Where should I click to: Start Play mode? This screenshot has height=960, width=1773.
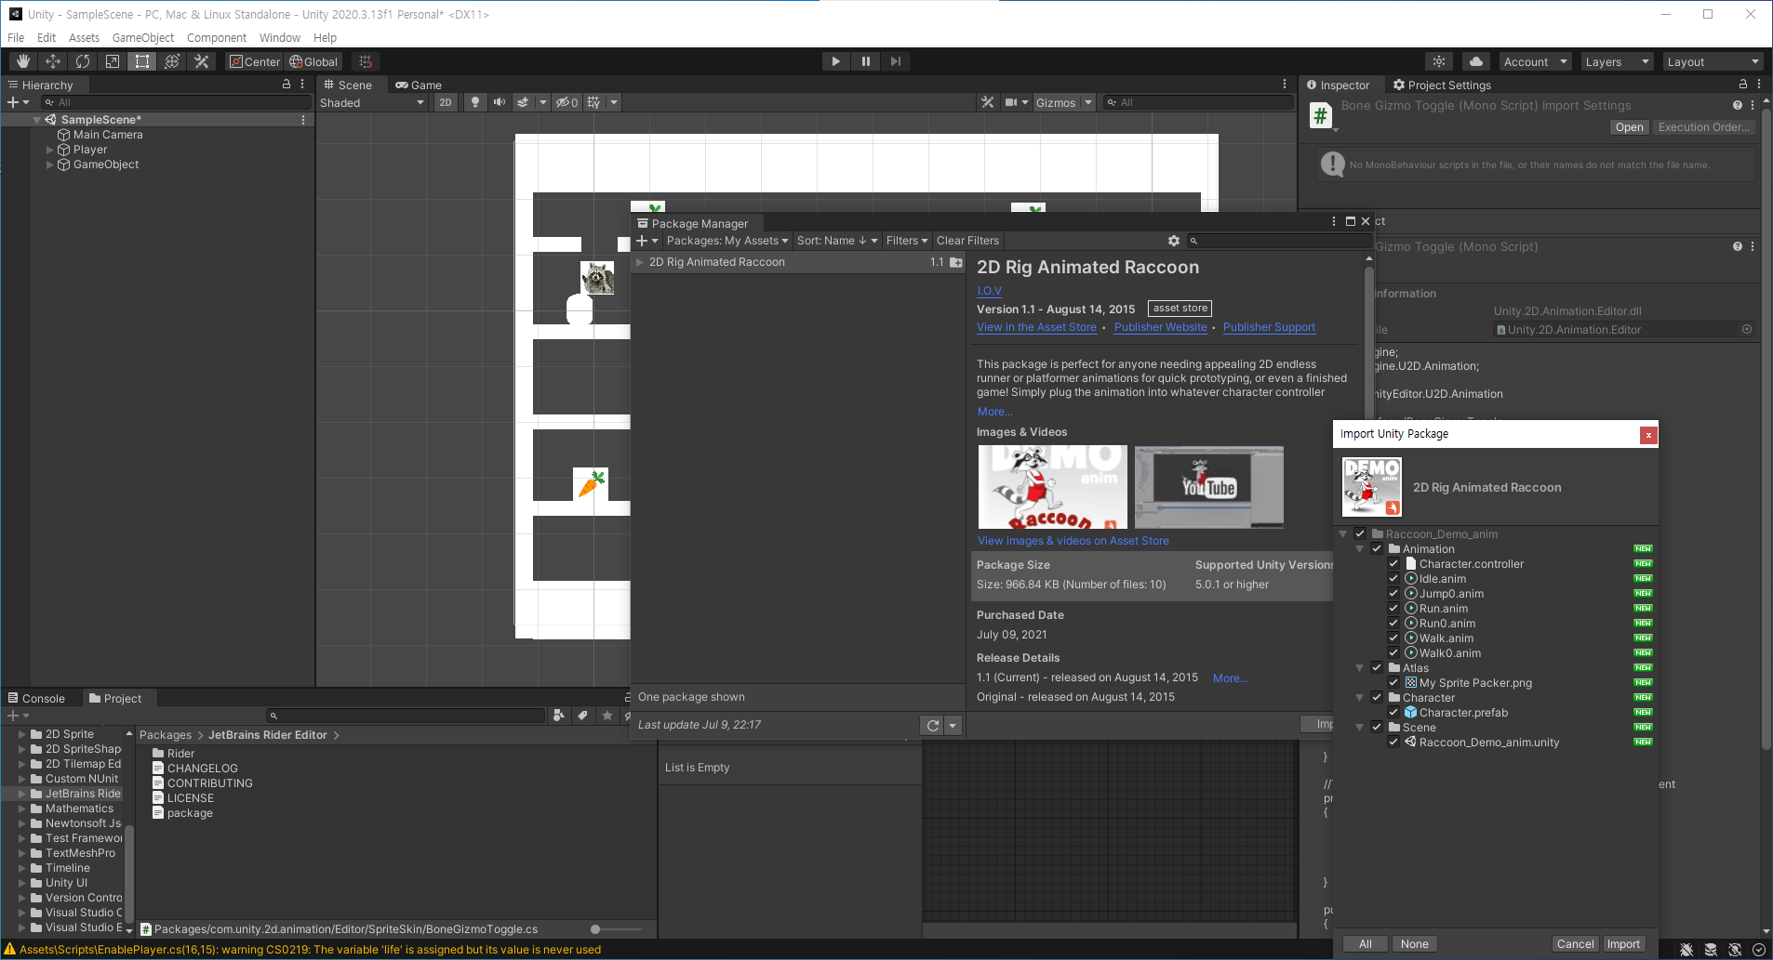(x=835, y=61)
